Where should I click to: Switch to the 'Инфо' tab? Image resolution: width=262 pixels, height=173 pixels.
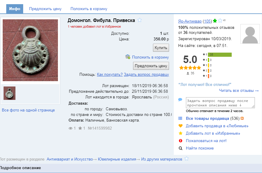coord(14,9)
